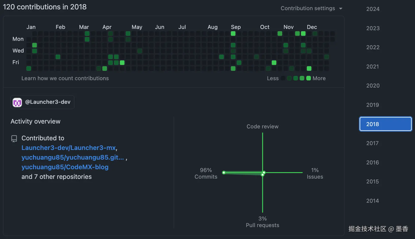Screen dimensions: 415x239
Task: Click the darkest square next to "Less"
Action: (x=283, y=78)
